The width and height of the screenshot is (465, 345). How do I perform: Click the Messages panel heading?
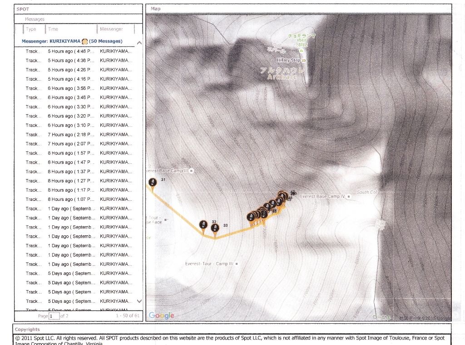[35, 19]
